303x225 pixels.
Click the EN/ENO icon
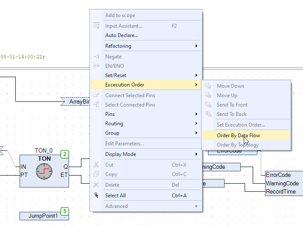pos(96,66)
